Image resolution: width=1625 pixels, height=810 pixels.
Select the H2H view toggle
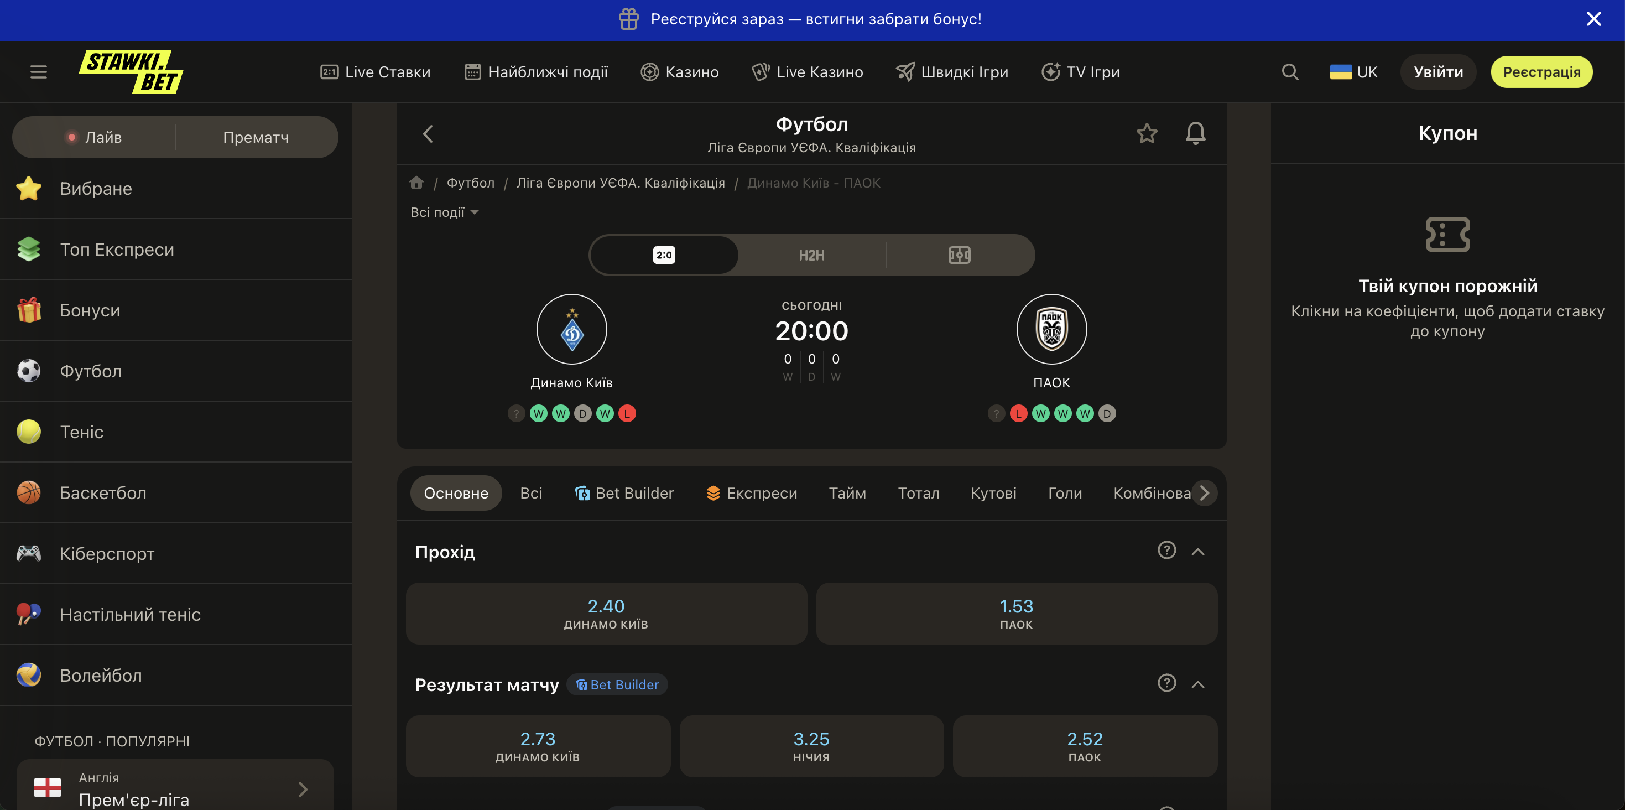[x=811, y=255]
